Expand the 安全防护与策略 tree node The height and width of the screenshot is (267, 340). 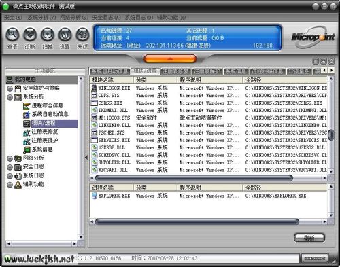10,88
